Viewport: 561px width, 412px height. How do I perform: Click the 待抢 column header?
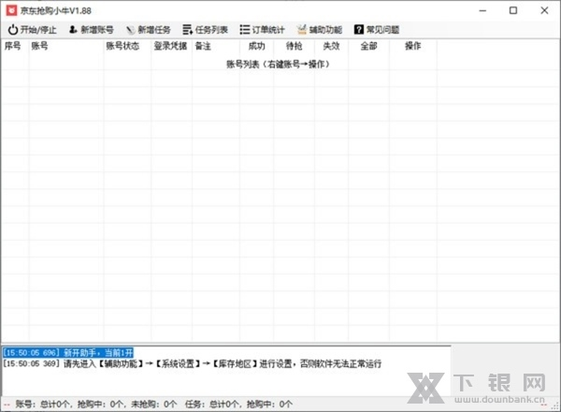point(295,46)
